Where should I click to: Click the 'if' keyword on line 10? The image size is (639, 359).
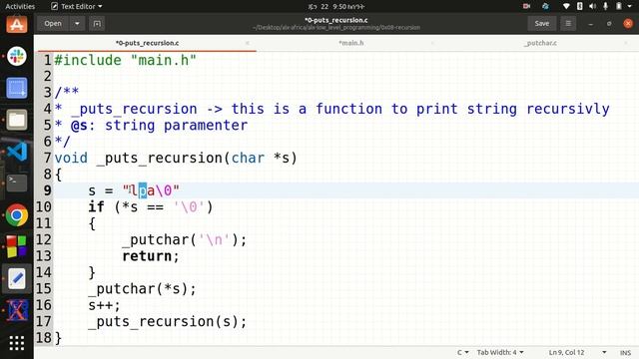coord(96,206)
